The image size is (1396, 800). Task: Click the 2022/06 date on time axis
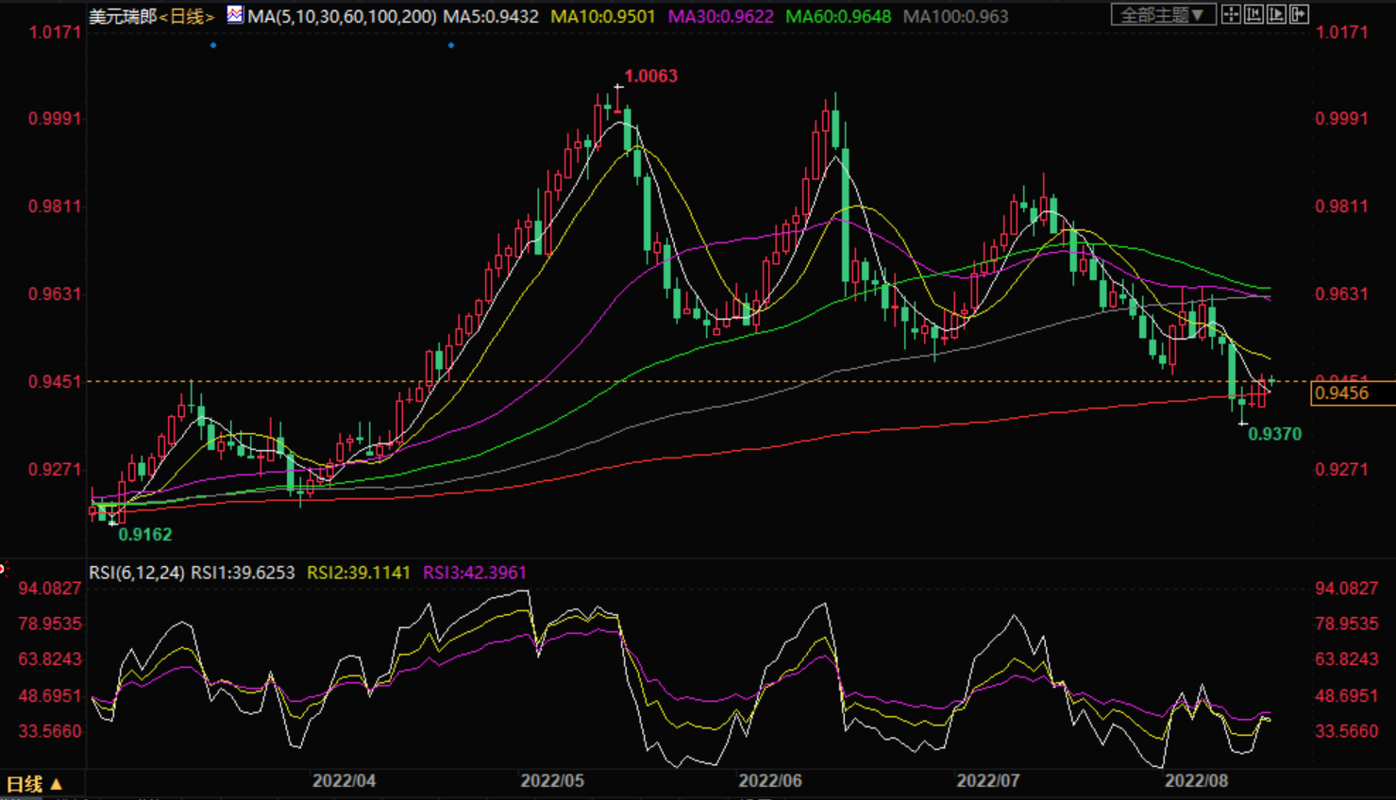pyautogui.click(x=770, y=781)
